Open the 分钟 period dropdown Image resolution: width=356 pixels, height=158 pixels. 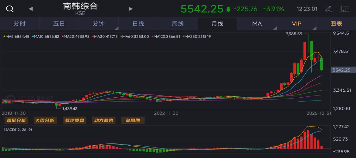98,24
